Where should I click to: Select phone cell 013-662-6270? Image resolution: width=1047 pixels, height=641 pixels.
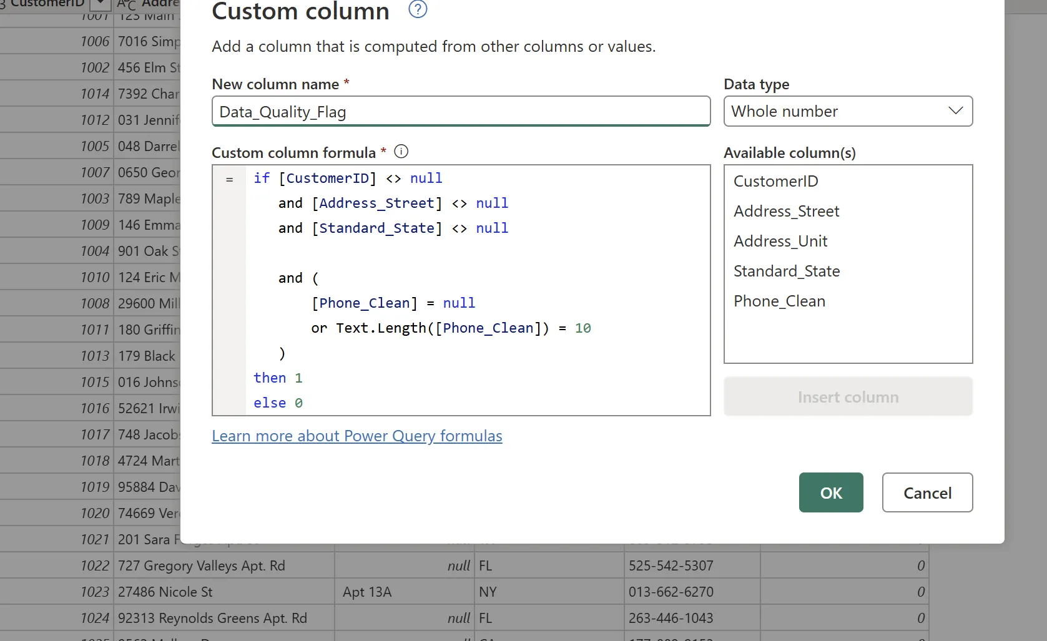coord(692,592)
